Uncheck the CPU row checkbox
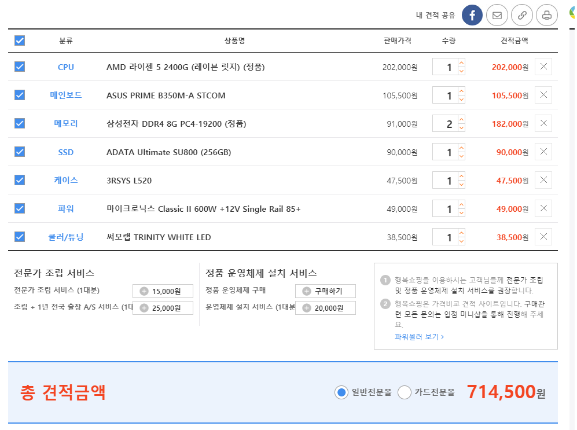The width and height of the screenshot is (577, 430). (20, 67)
